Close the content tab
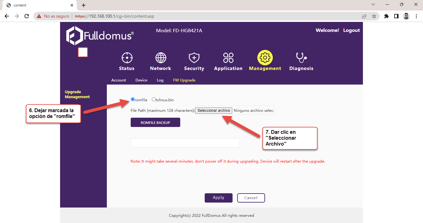 point(72,5)
